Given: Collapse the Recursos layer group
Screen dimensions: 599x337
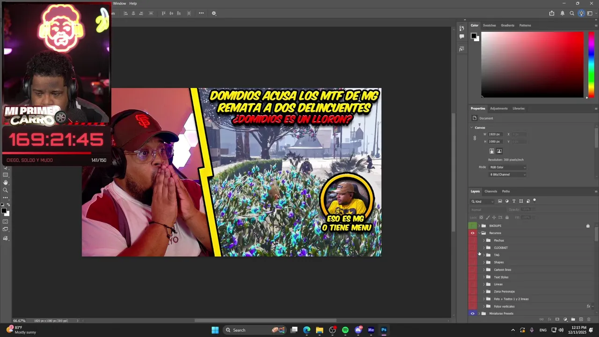Looking at the screenshot, I should pos(479,233).
